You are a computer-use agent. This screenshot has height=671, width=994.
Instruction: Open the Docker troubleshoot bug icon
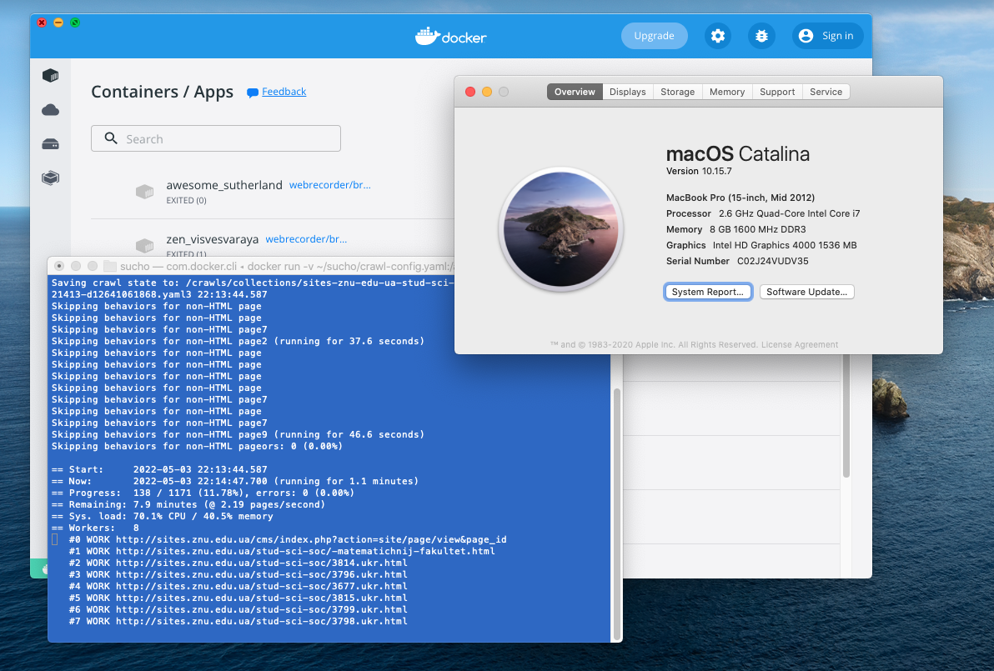[x=761, y=36]
